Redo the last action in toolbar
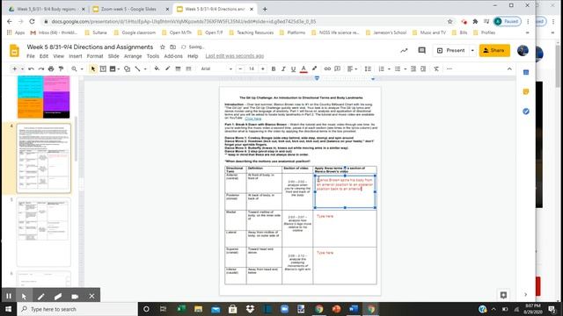Image resolution: width=563 pixels, height=316 pixels. [41, 68]
